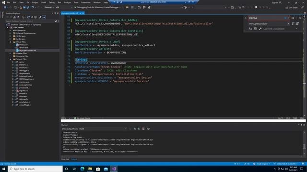This screenshot has height=172, width=307.
Task: Select DBK32.inf in Driver Files
Action: [x=24, y=44]
